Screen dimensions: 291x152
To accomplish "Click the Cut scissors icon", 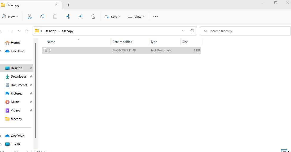I will point(30,16).
